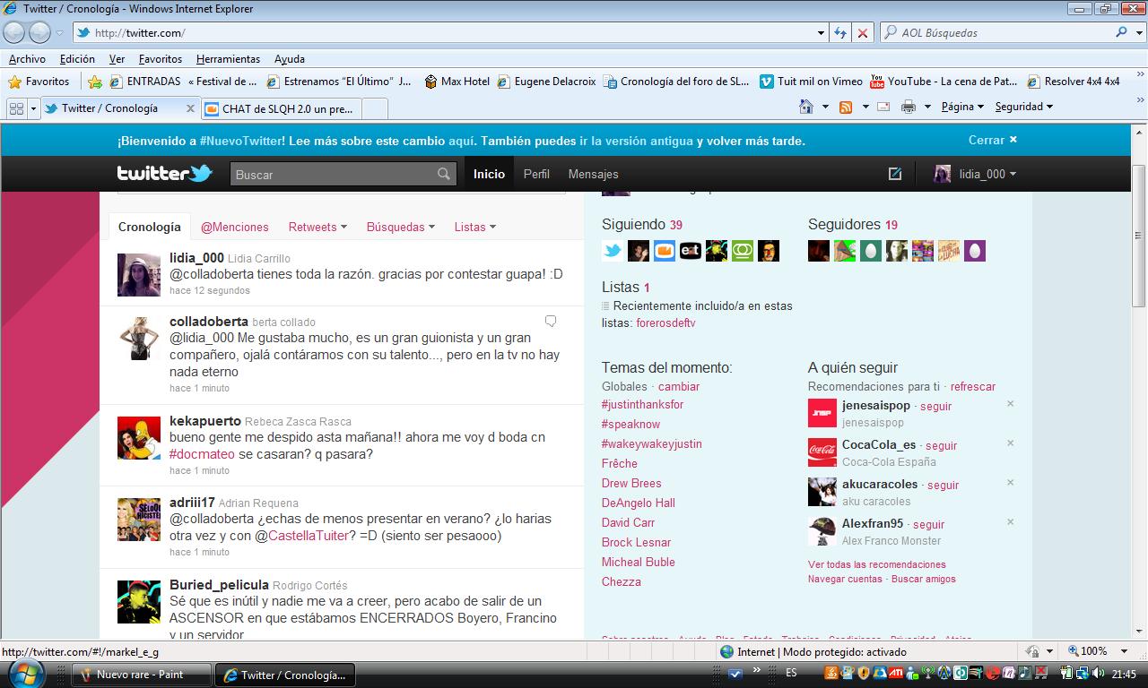Switch to the @Menciones tab

(234, 227)
